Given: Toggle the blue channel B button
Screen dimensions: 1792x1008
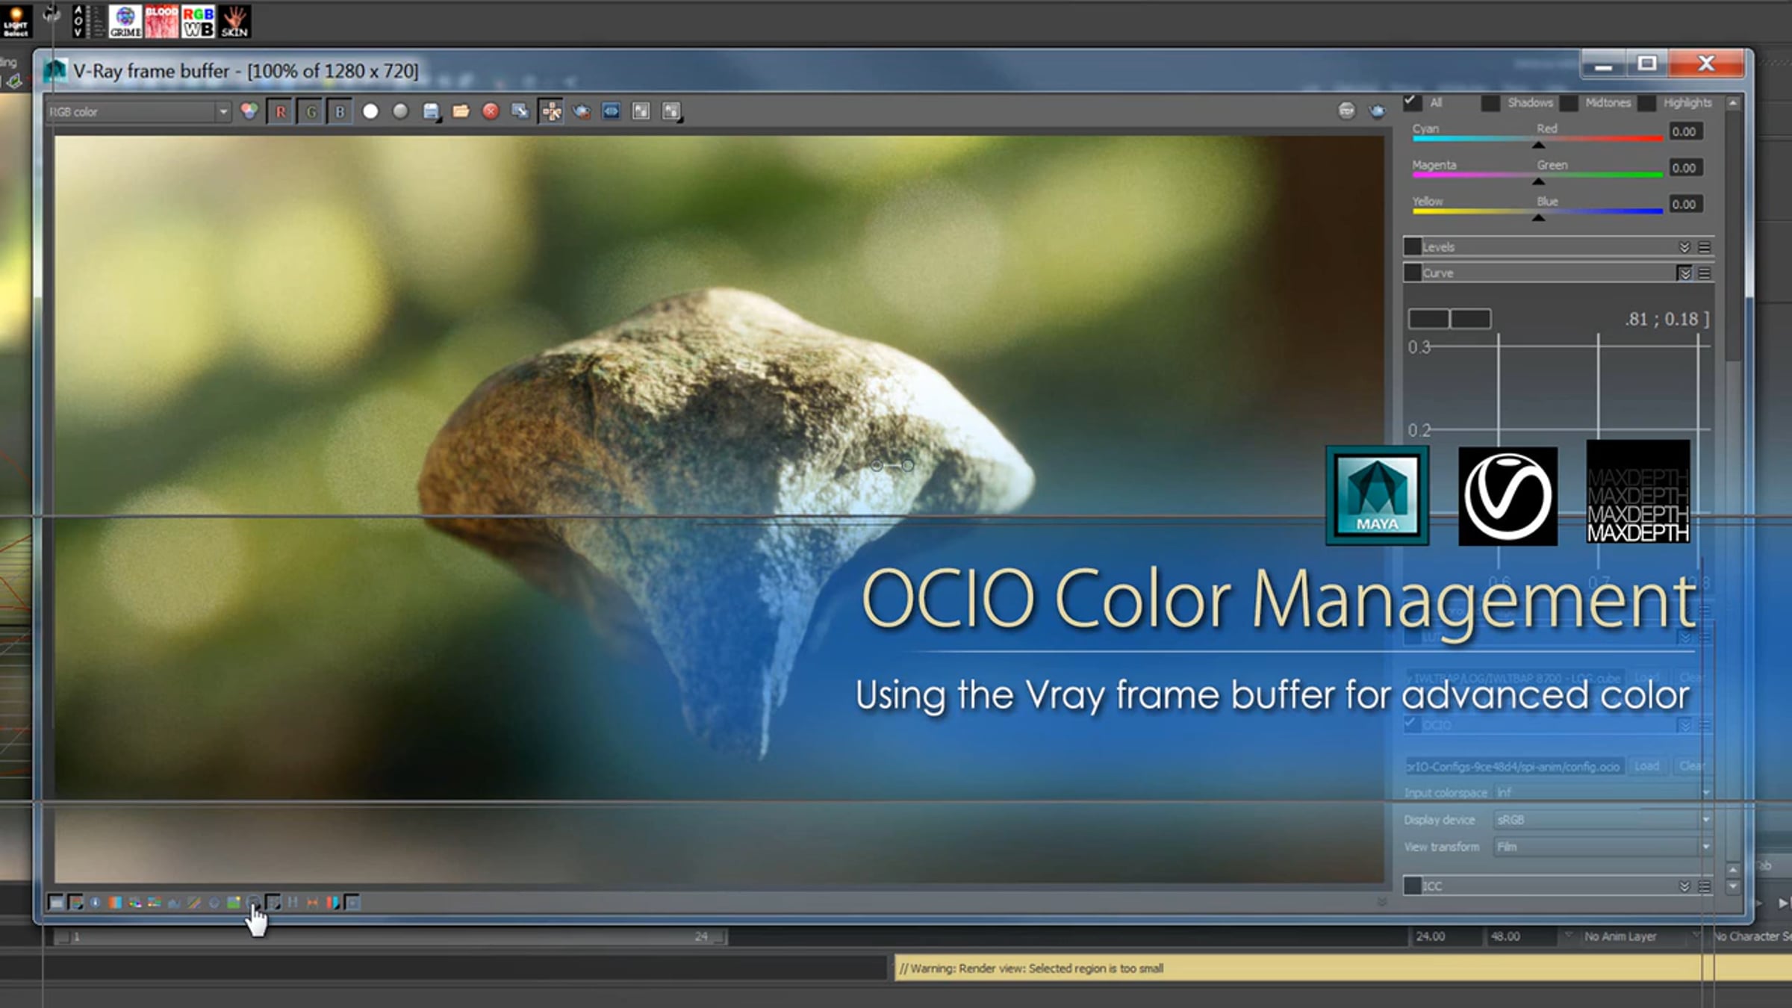Looking at the screenshot, I should coord(340,111).
